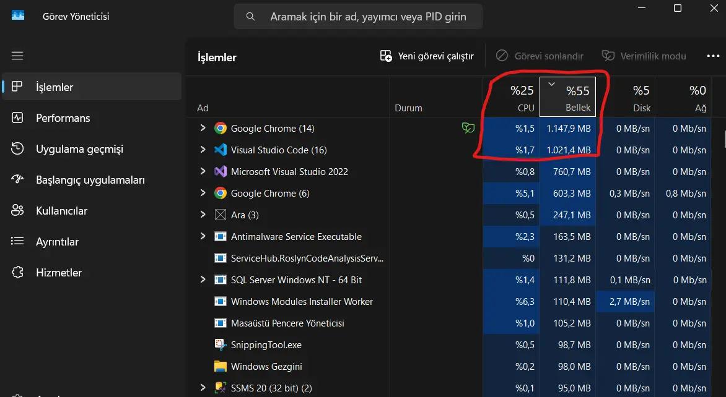This screenshot has height=397, width=726.
Task: Select the ServiceHub.RoslynCodeAnalysisServ row
Action: [x=448, y=258]
